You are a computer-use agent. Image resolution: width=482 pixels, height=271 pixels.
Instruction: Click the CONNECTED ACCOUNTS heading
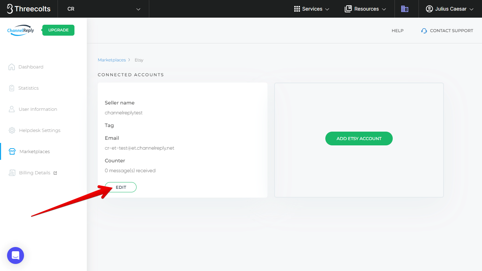click(x=131, y=75)
